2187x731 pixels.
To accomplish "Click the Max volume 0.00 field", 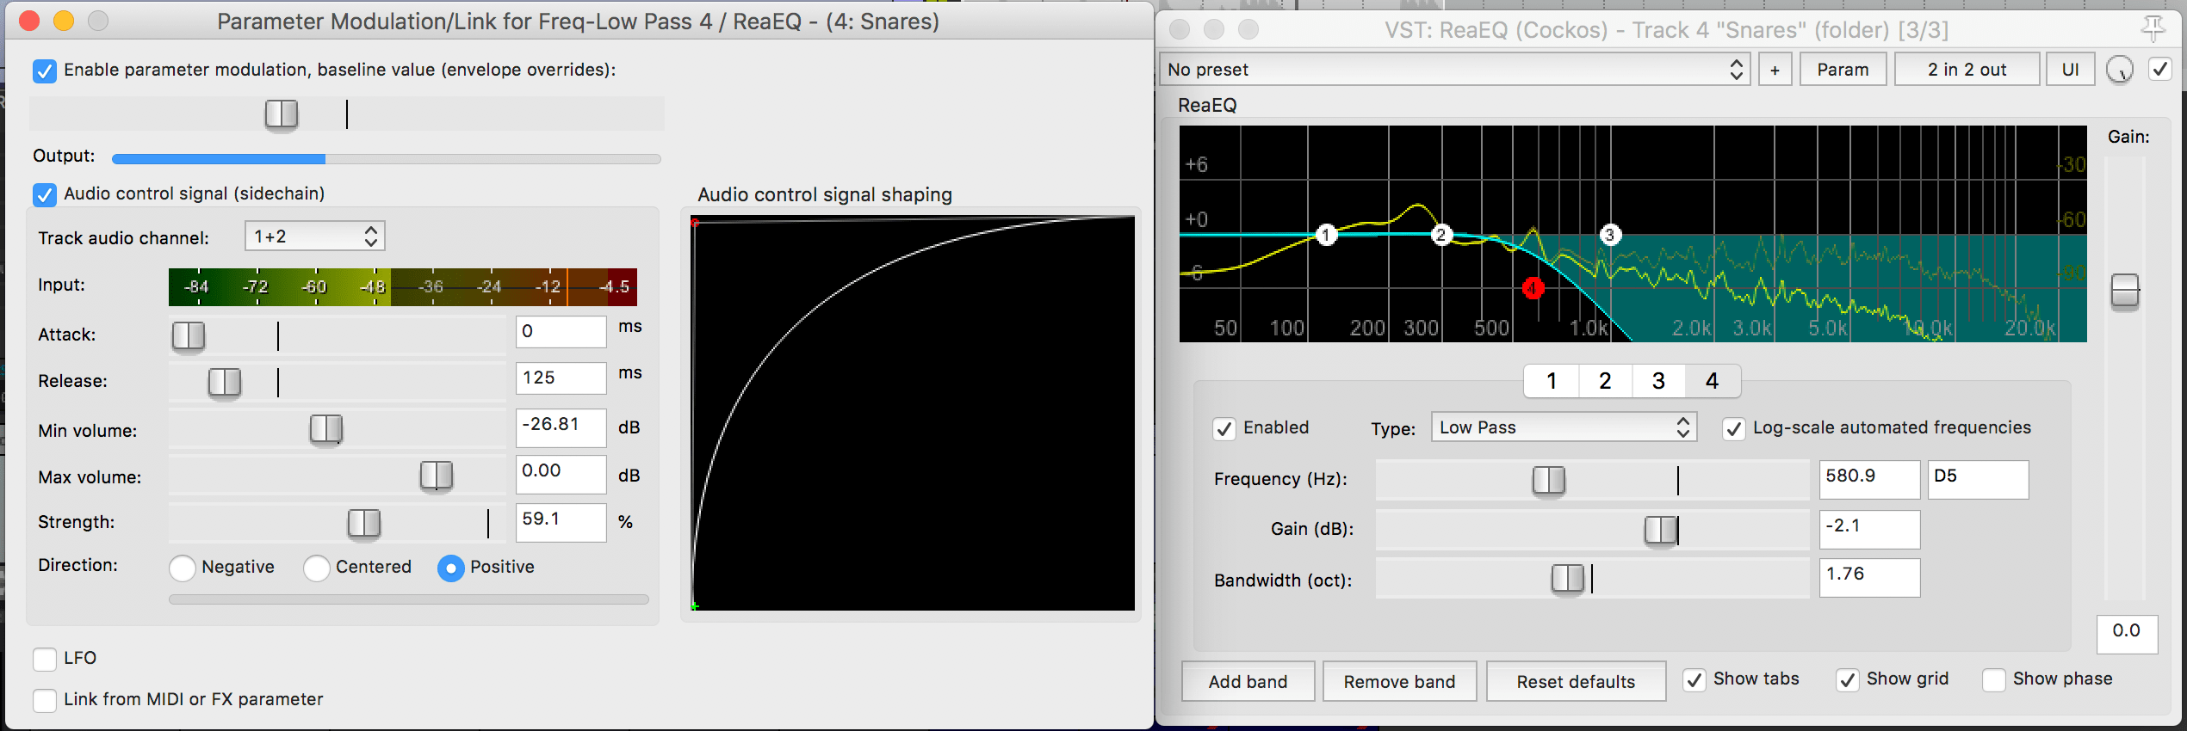I will click(x=561, y=474).
